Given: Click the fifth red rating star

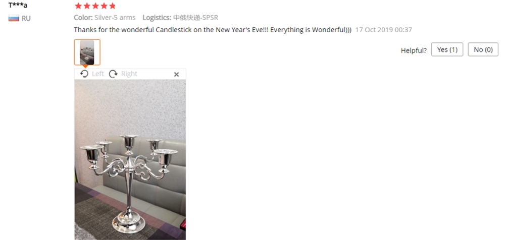Looking at the screenshot, I should pos(112,6).
